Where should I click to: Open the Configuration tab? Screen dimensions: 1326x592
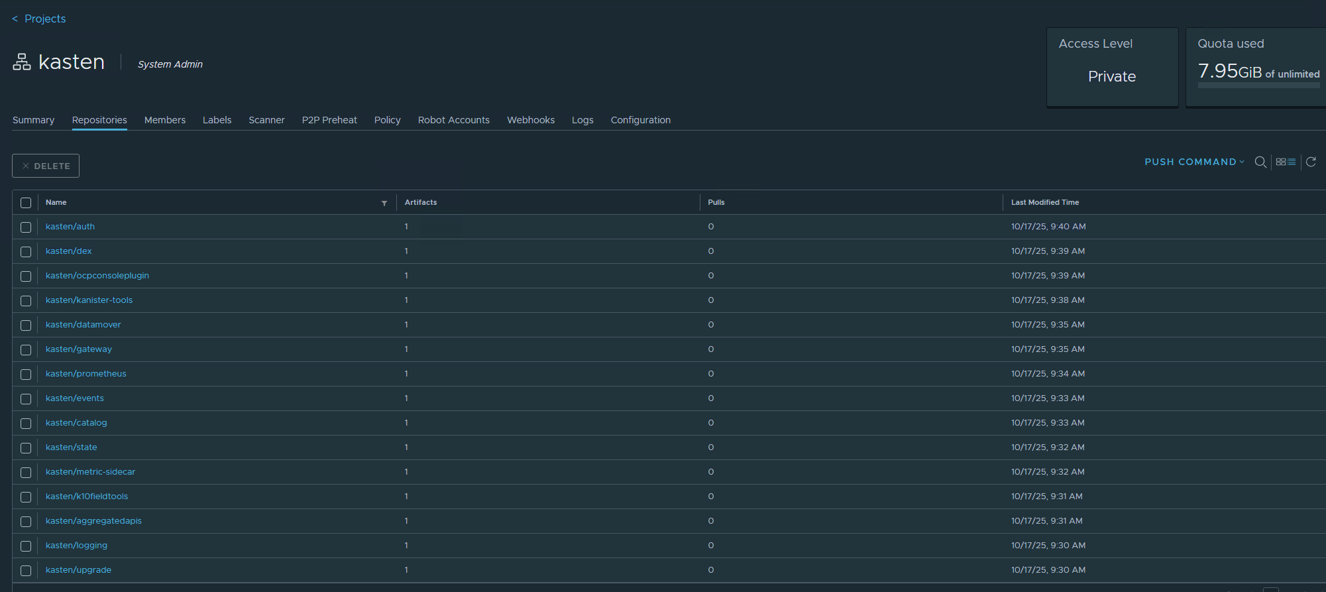click(x=640, y=120)
